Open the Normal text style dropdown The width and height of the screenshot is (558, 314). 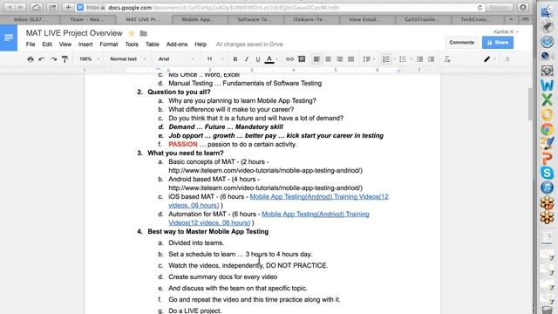click(127, 59)
